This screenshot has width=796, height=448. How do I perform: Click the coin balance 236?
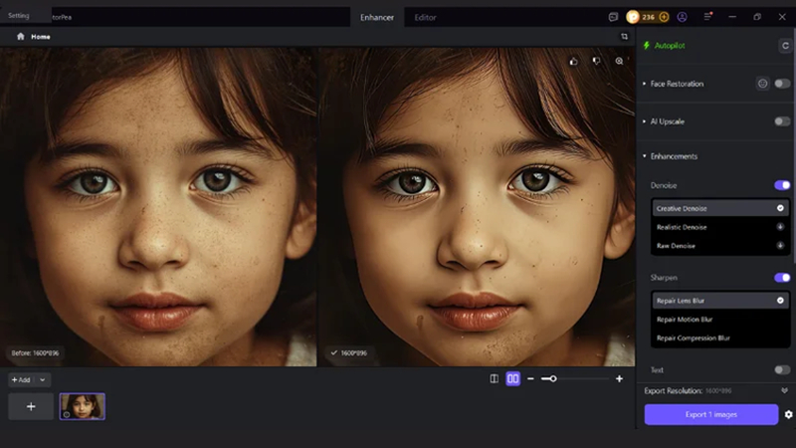coord(649,17)
